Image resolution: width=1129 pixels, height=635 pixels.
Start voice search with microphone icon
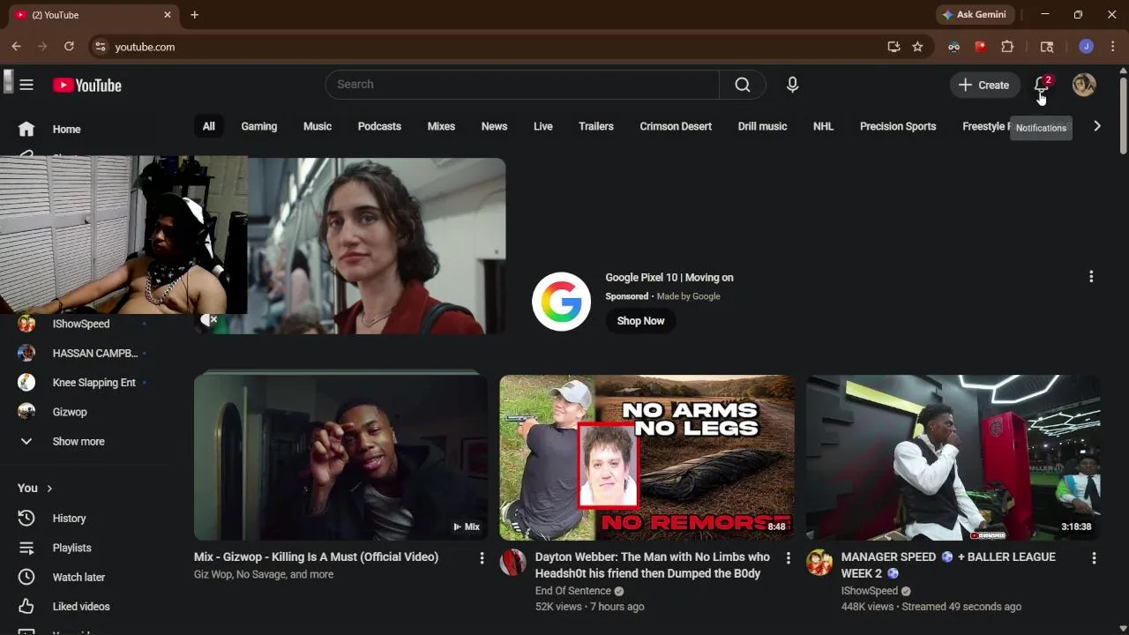coord(792,85)
